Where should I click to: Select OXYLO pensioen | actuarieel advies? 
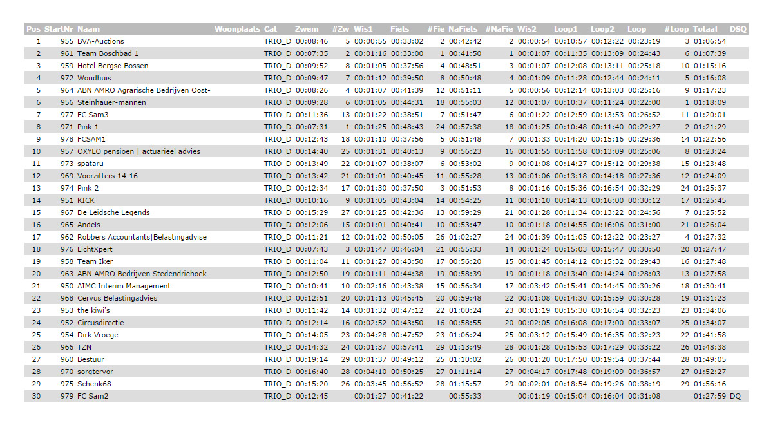138,151
